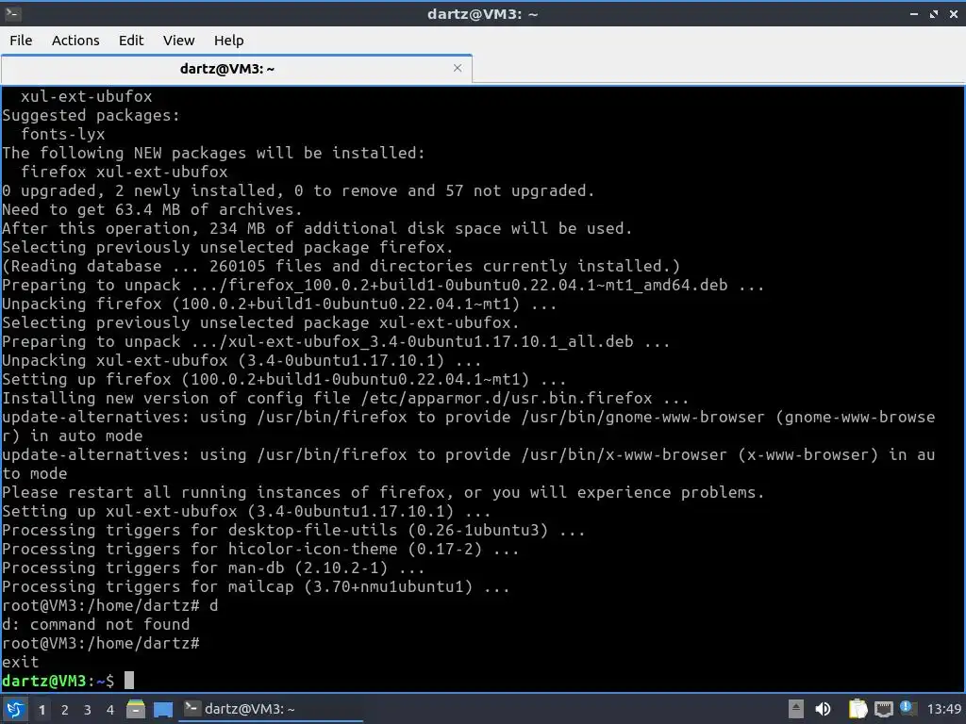
Task: Click the show desktop icon
Action: click(x=163, y=709)
